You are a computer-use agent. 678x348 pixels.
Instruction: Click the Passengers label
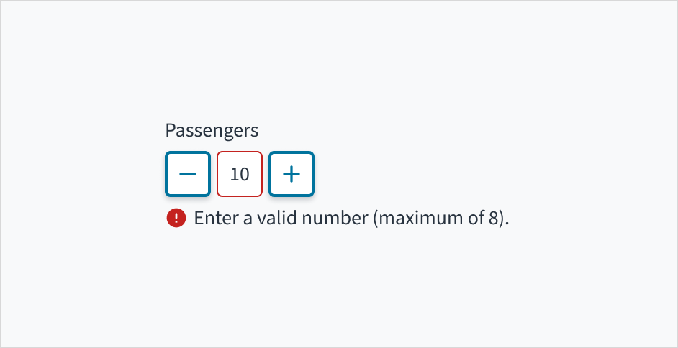click(212, 130)
